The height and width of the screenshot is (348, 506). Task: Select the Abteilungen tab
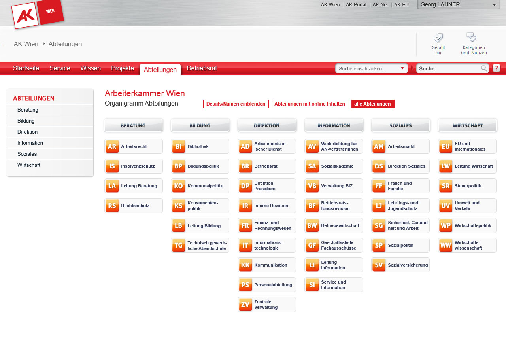[x=160, y=69]
